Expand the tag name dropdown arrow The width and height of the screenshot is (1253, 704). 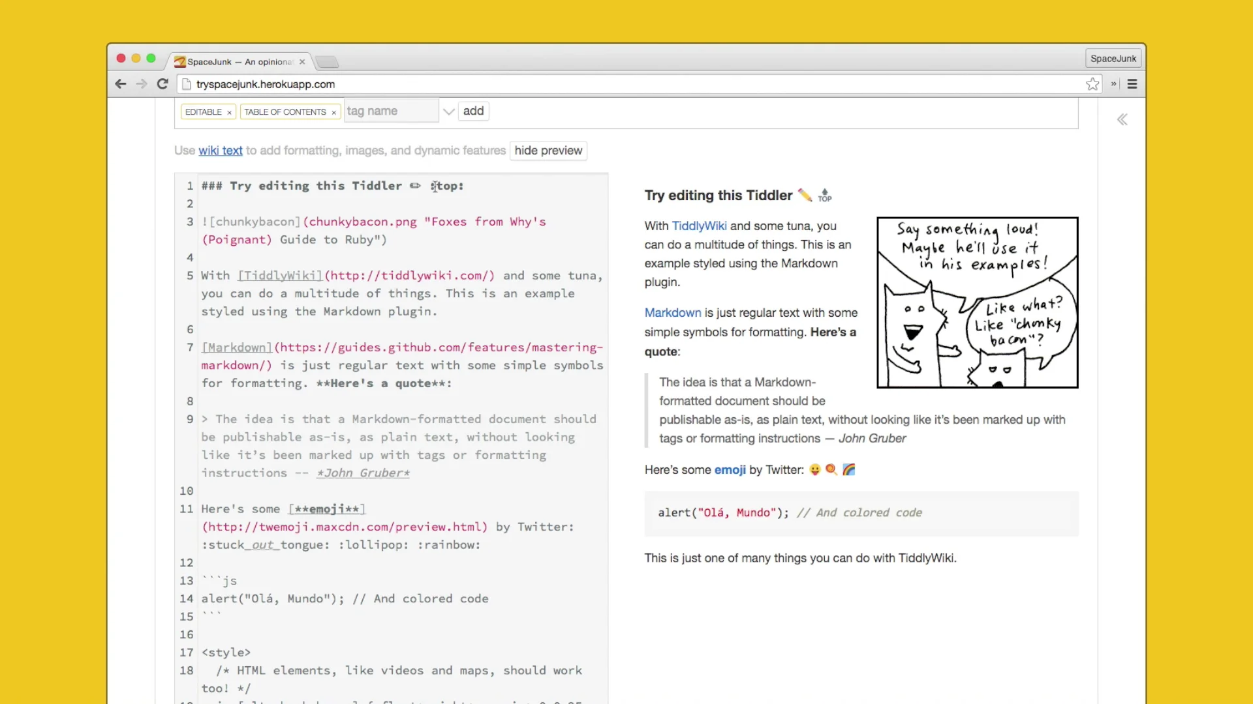click(x=448, y=111)
